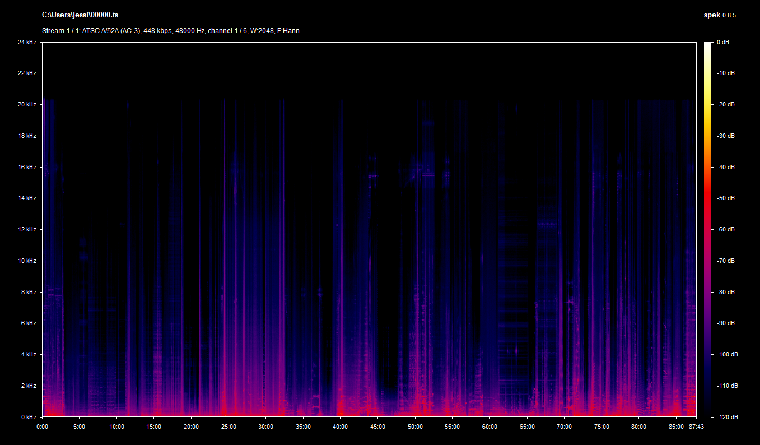Select the 25:00 time axis marker

pos(229,427)
